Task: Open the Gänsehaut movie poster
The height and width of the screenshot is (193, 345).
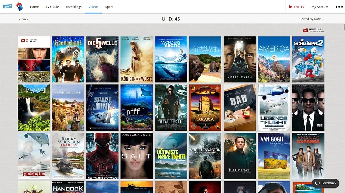Action: (68, 59)
